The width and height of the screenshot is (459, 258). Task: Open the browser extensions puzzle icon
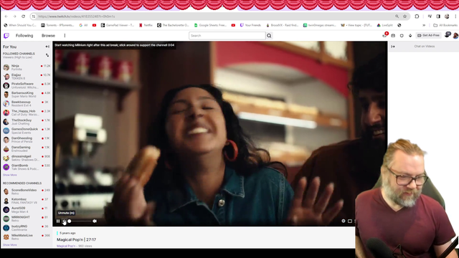click(x=417, y=16)
